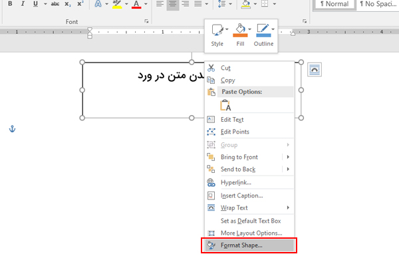Toggle strikethrough formatting
This screenshot has height=266, width=399.
pyautogui.click(x=55, y=4)
